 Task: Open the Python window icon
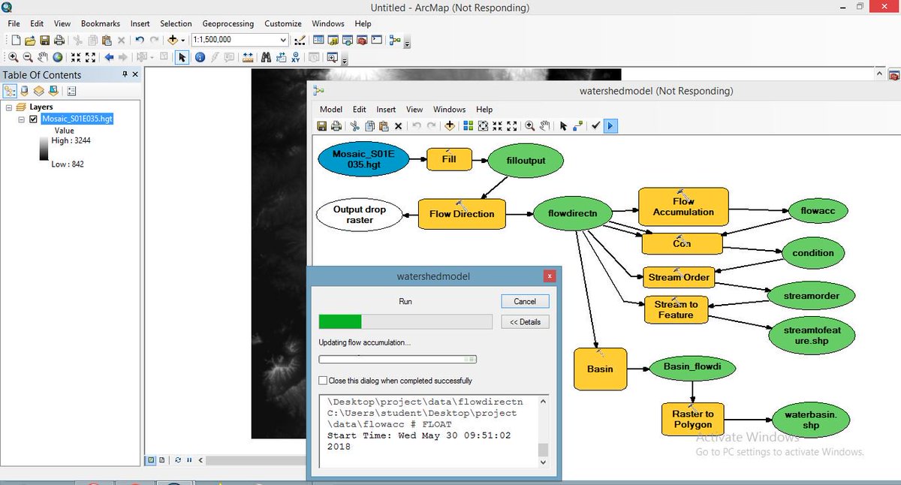(x=377, y=40)
